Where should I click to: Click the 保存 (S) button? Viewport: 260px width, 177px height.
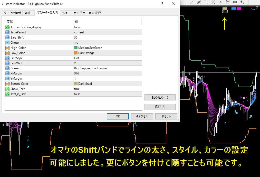[160, 107]
